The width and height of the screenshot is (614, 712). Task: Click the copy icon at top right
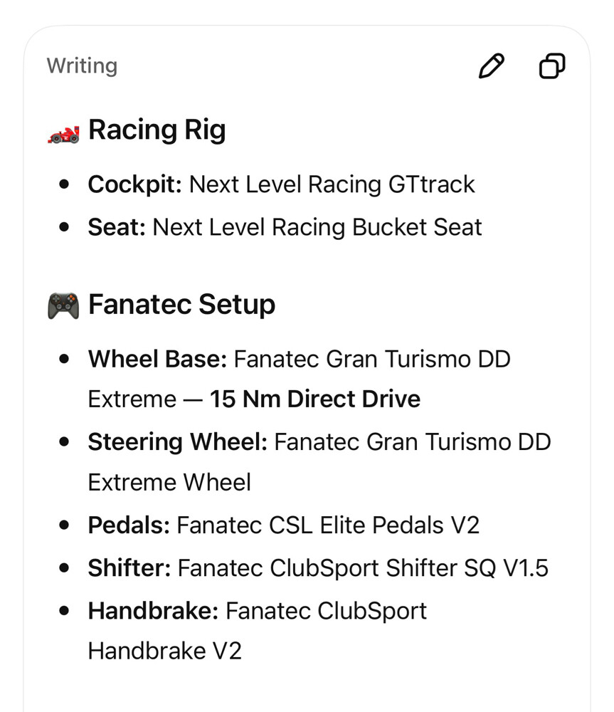[552, 66]
